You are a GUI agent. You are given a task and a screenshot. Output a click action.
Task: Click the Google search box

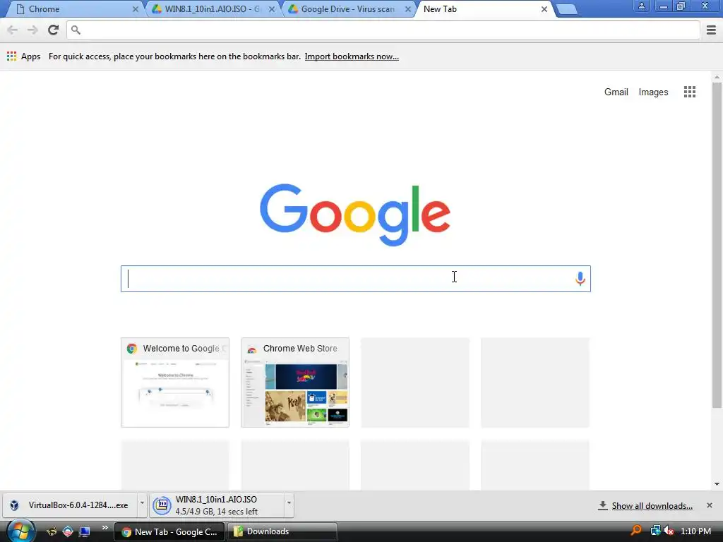(x=356, y=278)
